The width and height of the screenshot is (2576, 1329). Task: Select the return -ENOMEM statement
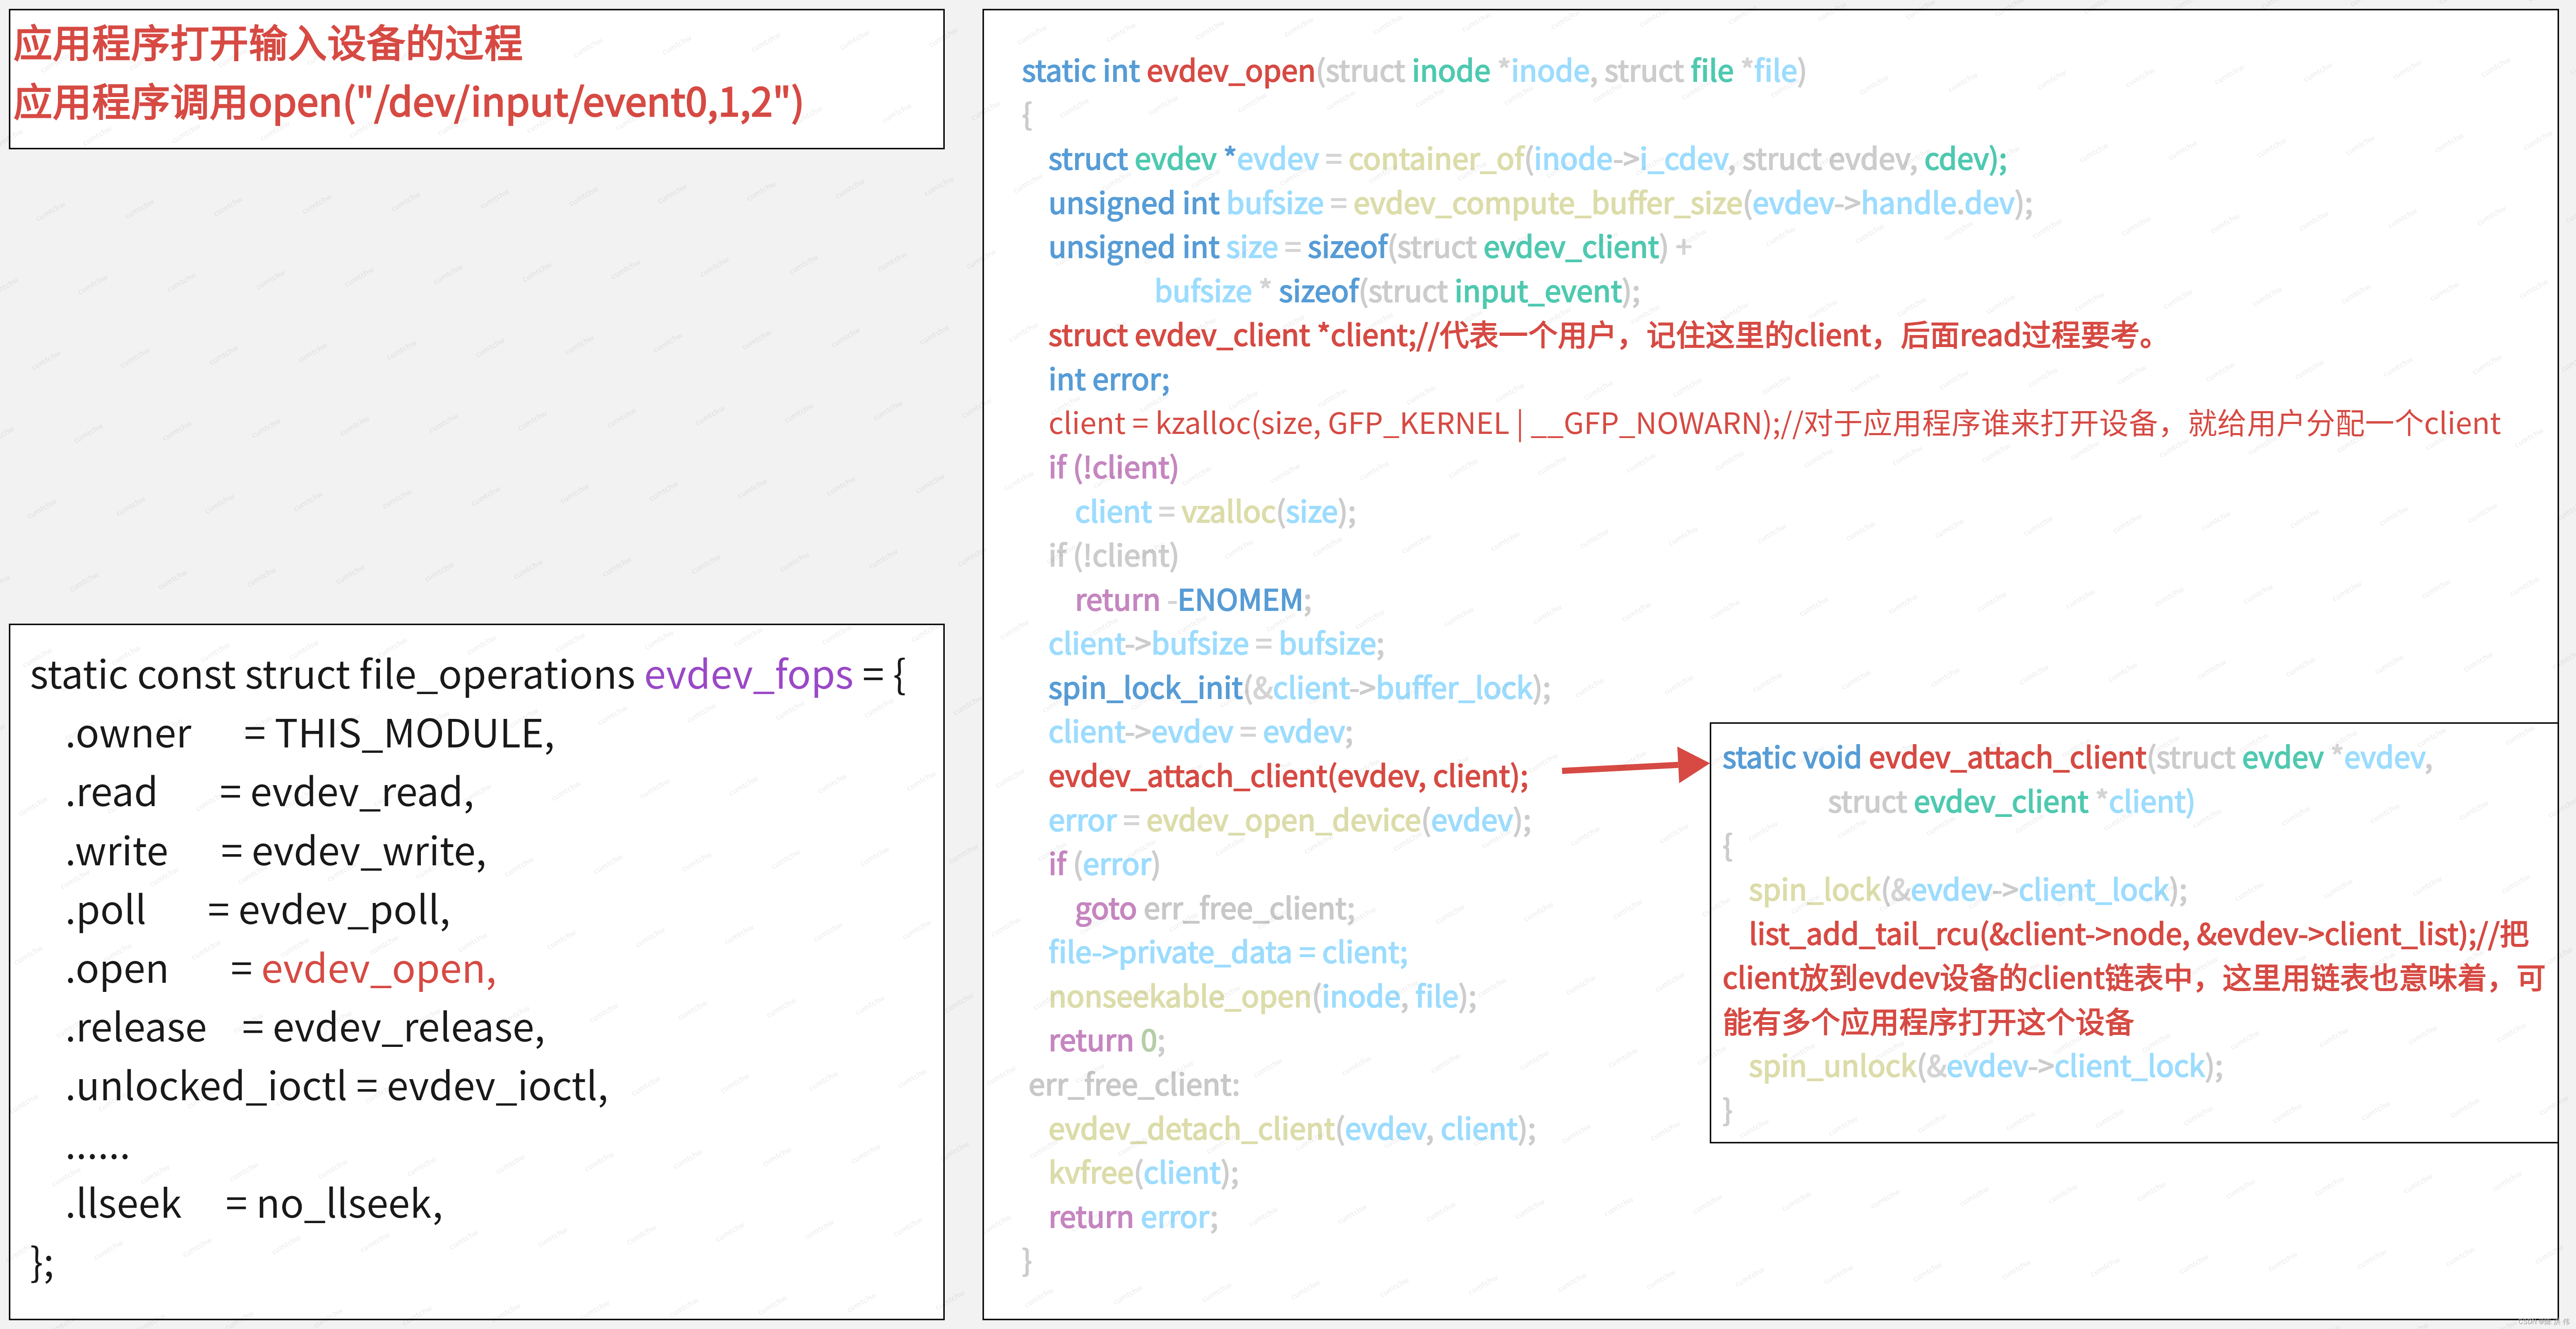1190,599
